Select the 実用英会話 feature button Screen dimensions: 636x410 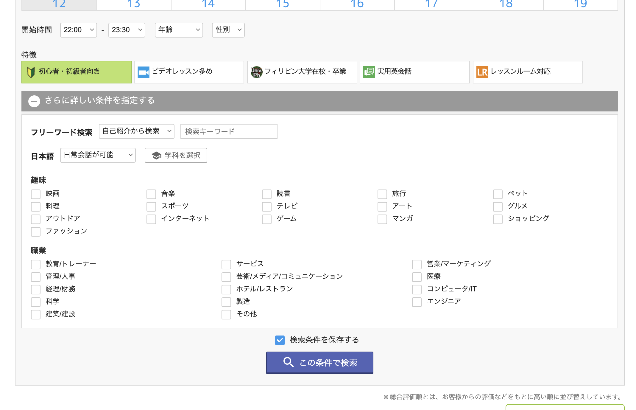414,72
